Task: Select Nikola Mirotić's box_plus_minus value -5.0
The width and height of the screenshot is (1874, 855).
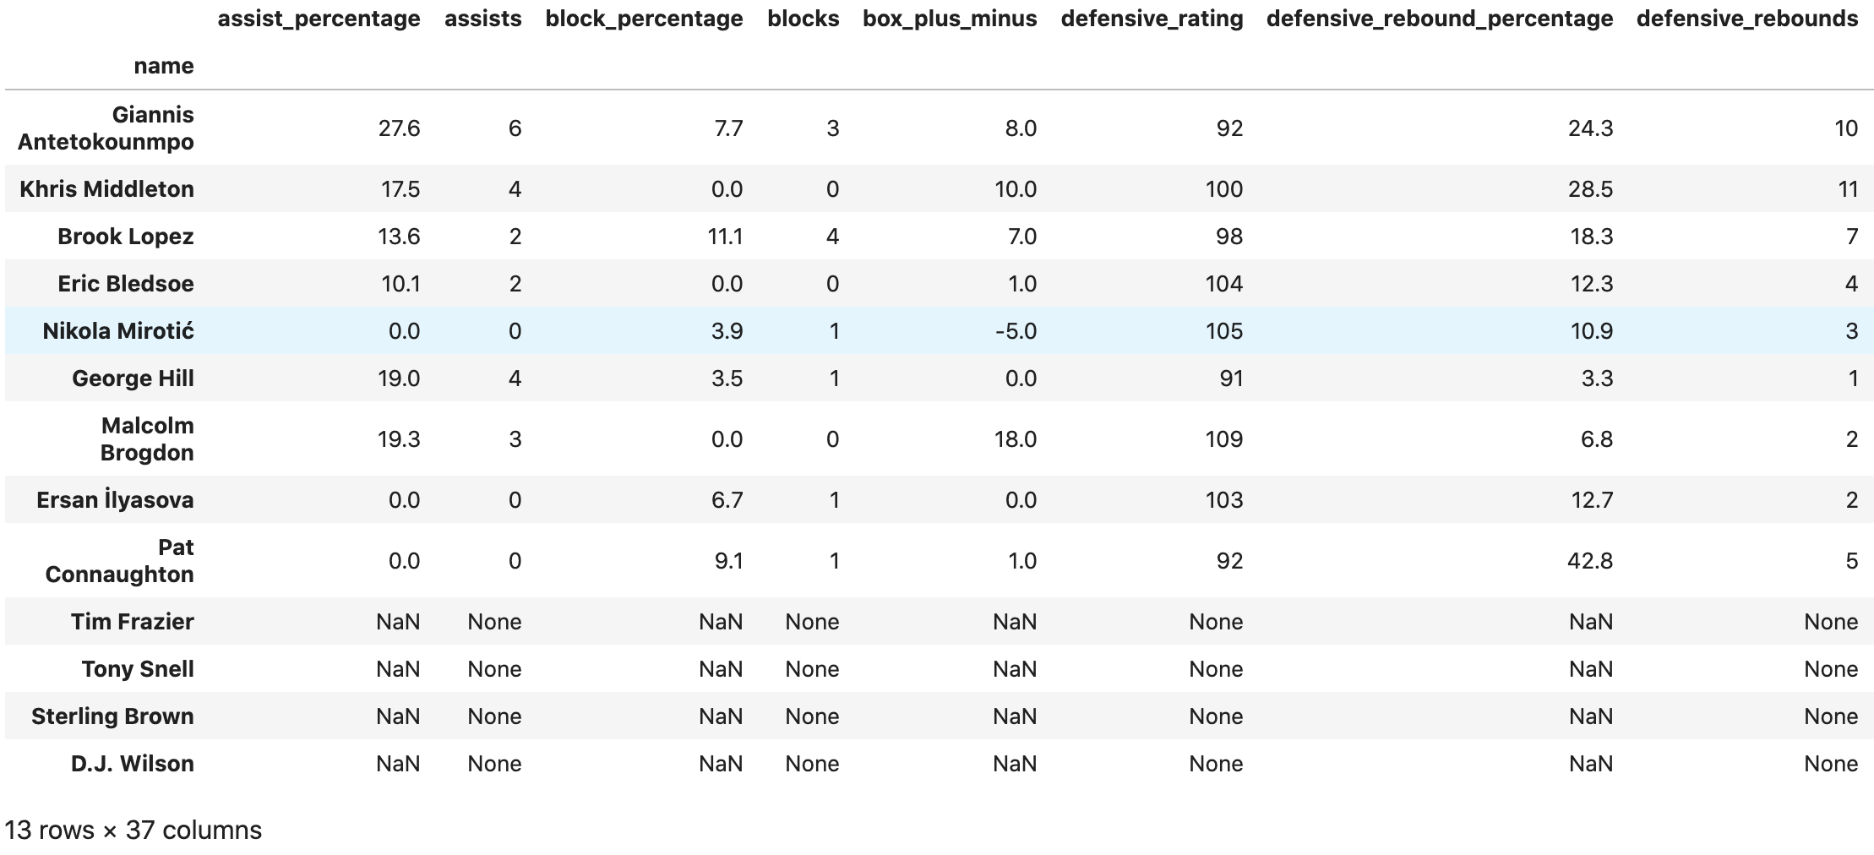Action: [1016, 331]
